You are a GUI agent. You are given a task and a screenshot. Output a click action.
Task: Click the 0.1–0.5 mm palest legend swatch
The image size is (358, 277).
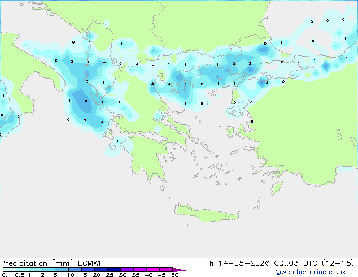coord(10,270)
